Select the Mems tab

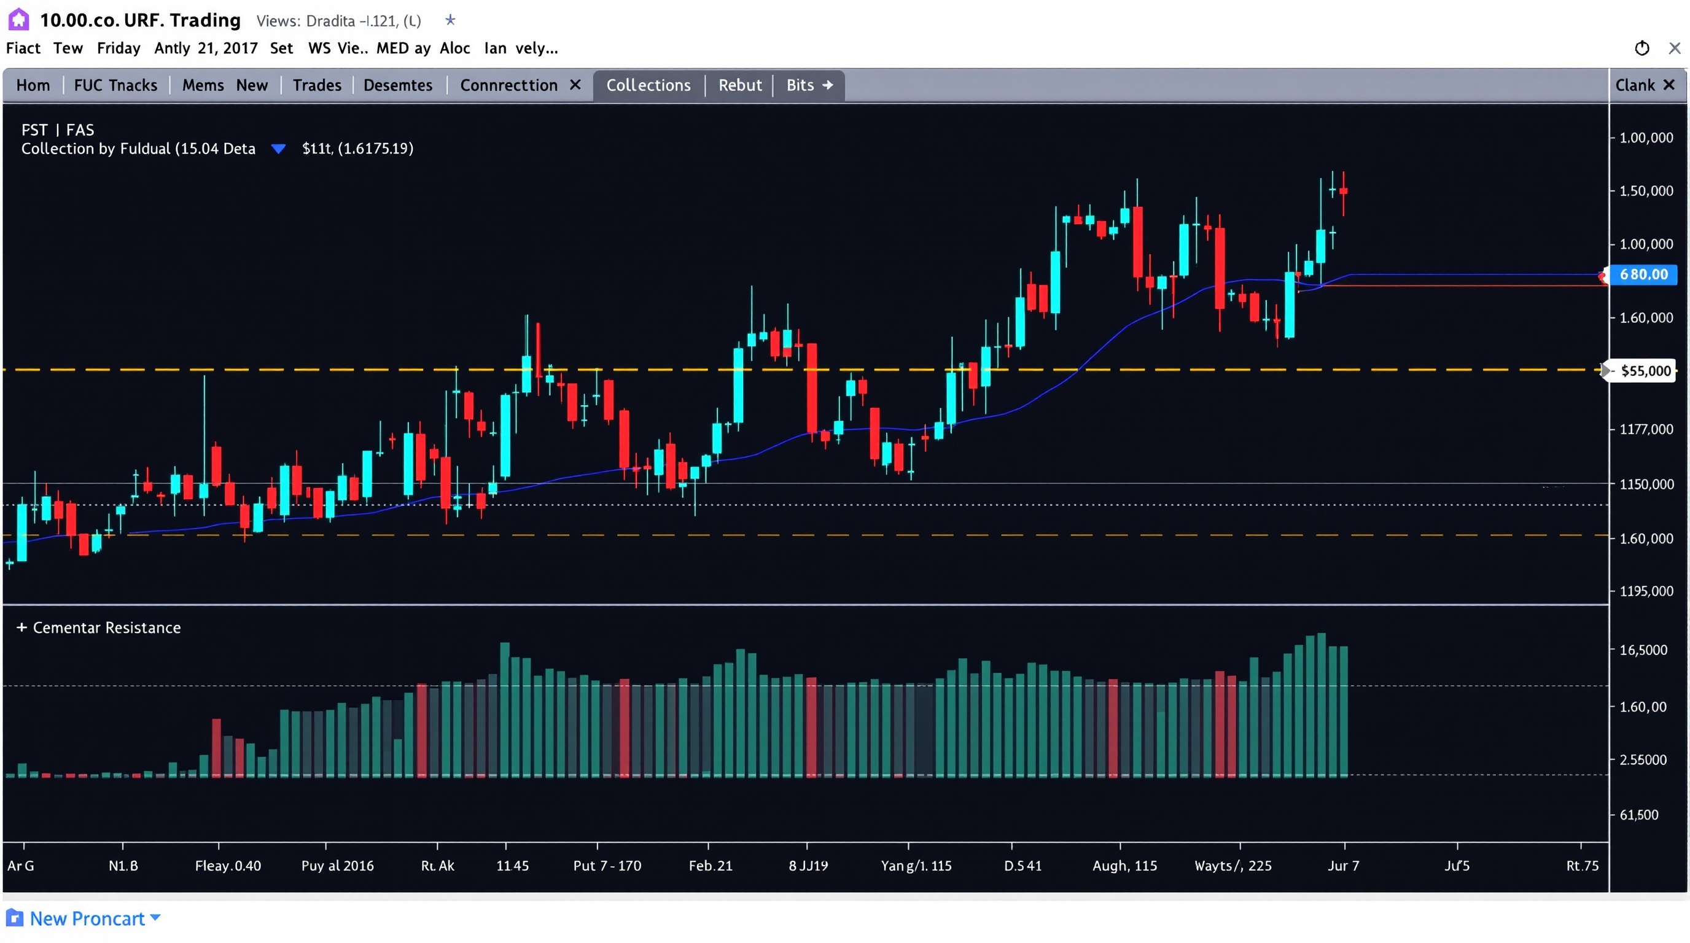(203, 85)
